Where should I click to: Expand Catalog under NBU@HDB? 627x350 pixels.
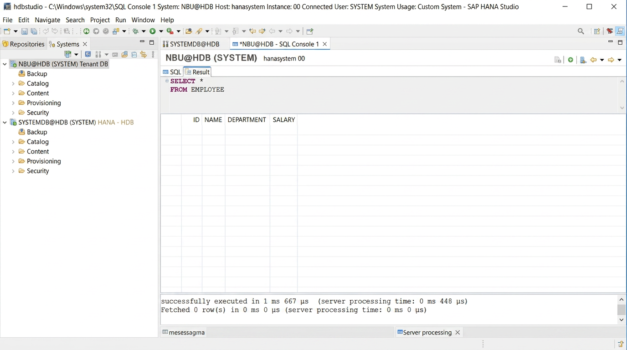click(13, 84)
